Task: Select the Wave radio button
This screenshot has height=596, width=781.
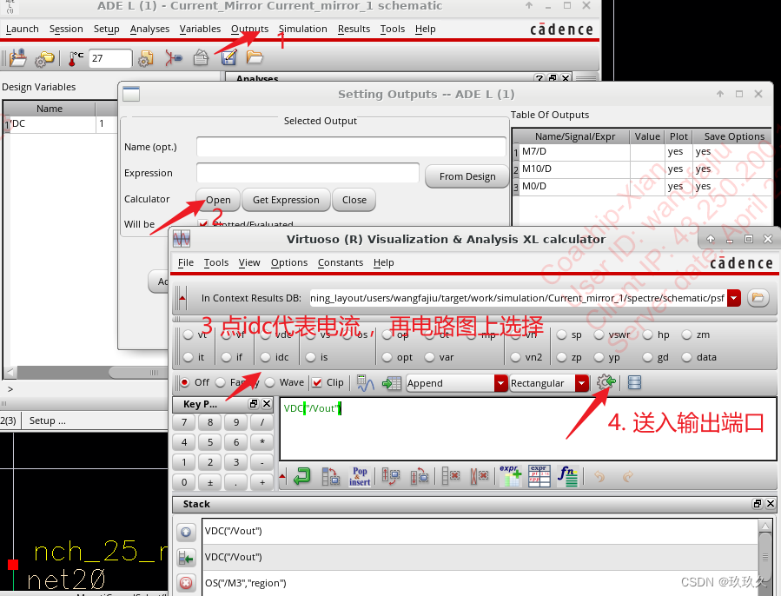Action: click(270, 382)
